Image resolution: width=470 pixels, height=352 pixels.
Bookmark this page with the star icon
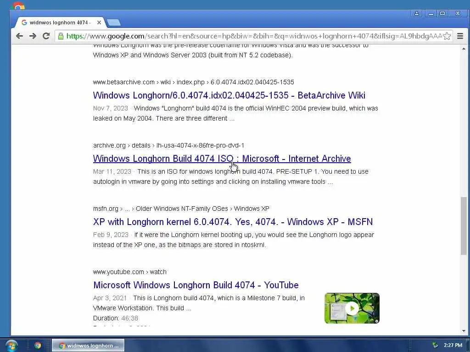(447, 36)
